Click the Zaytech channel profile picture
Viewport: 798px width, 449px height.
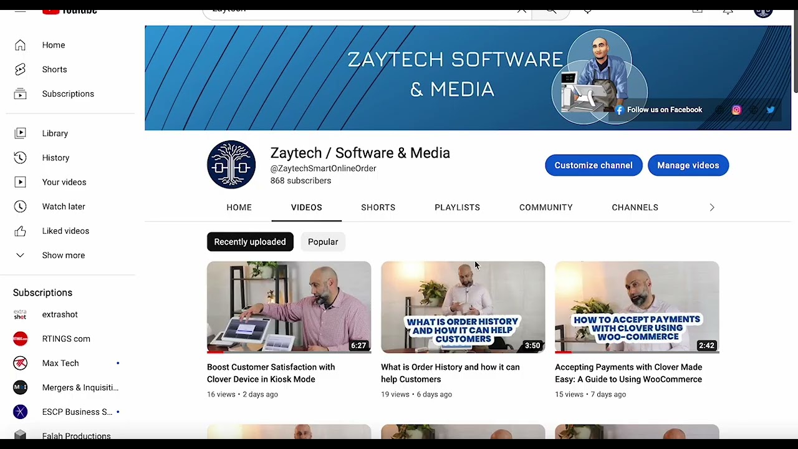tap(231, 165)
